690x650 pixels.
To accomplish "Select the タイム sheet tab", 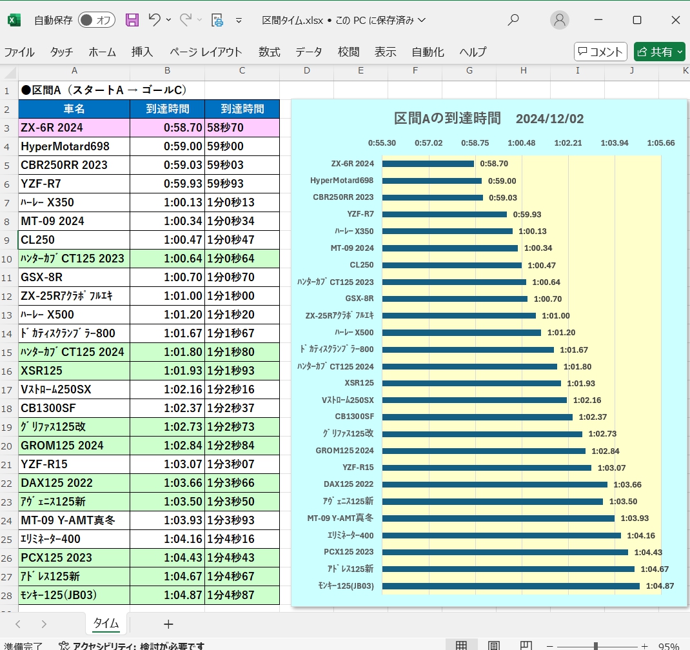I will 106,624.
